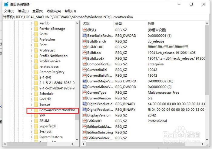Click tree pane horizontal scroll left arrow
Viewport: 212px width, 149px height.
click(5, 144)
